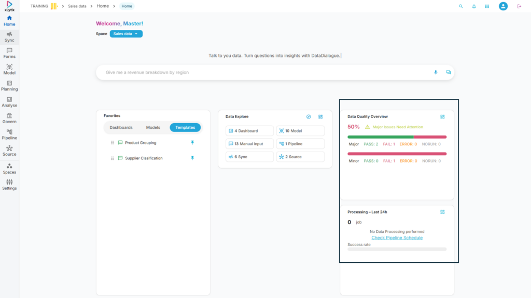Screen dimensions: 531x298
Task: Open the Forms sidebar icon
Action: 9,53
